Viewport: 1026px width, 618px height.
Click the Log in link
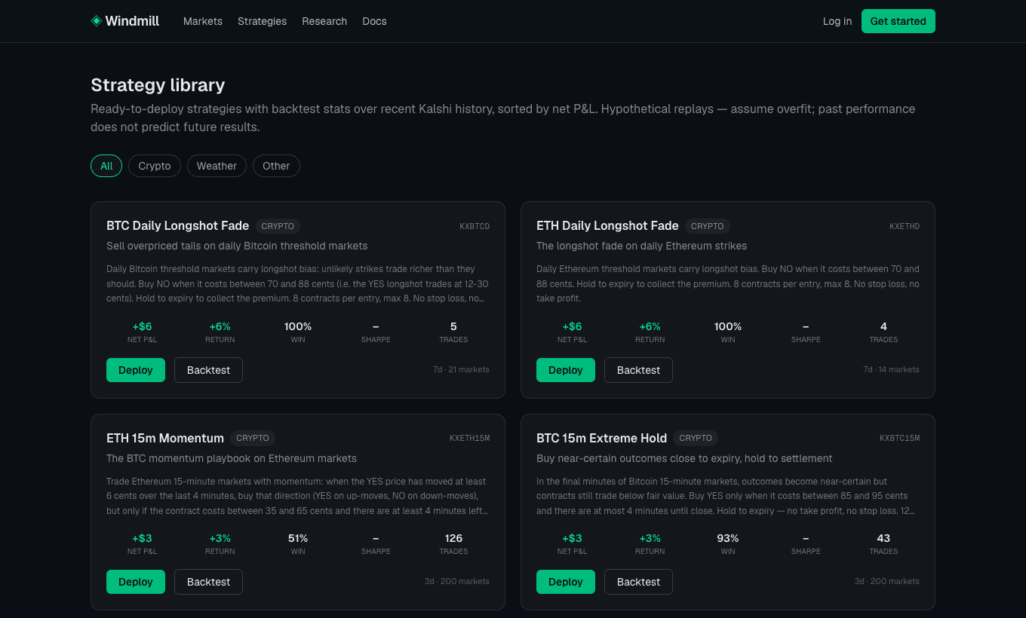coord(837,21)
